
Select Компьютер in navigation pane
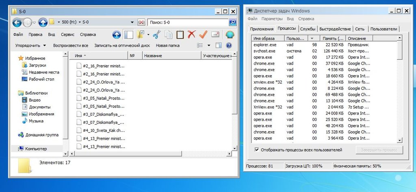pyautogui.click(x=36, y=149)
